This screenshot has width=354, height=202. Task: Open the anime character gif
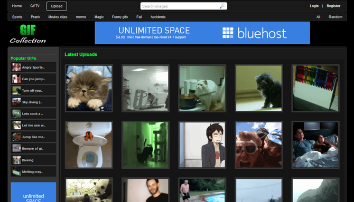point(202,145)
